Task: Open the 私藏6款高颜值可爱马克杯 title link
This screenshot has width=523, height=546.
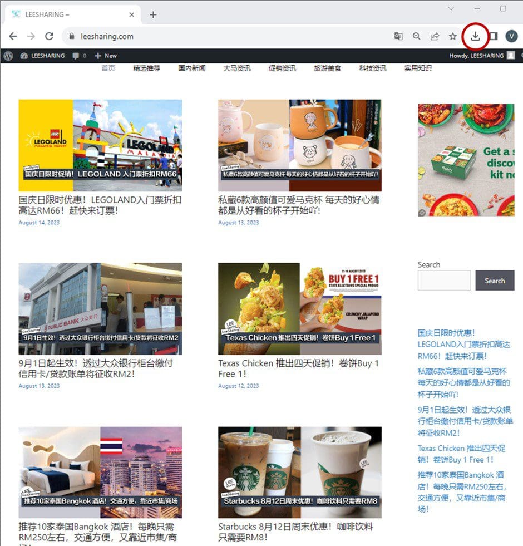Action: [x=299, y=205]
